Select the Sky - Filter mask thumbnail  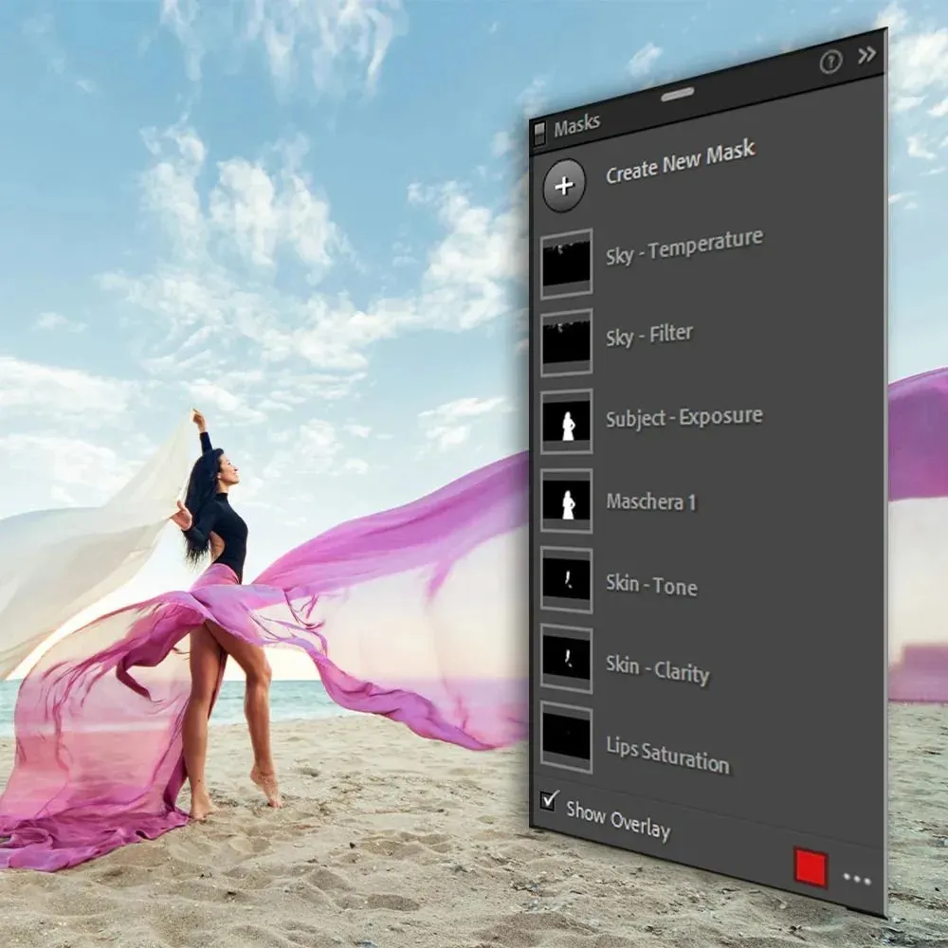pyautogui.click(x=566, y=342)
